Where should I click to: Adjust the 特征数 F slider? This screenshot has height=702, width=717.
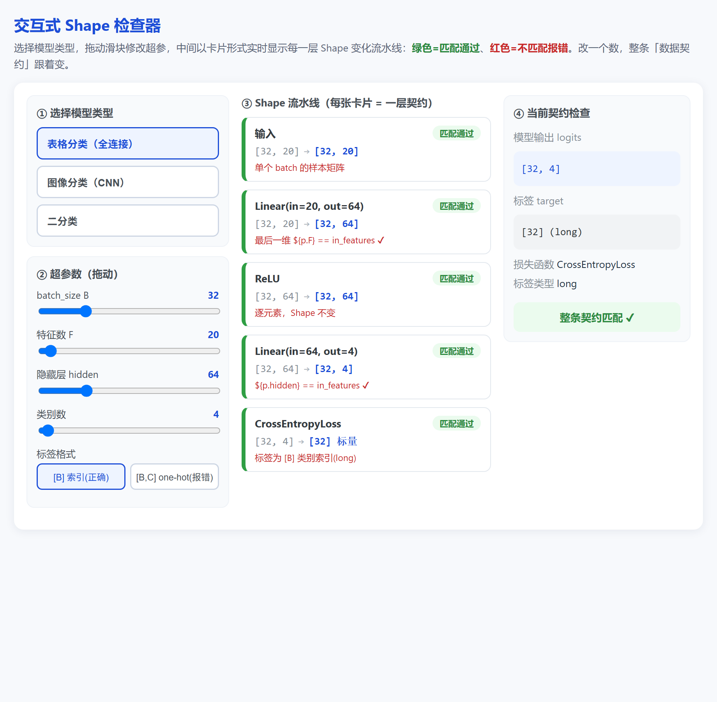click(129, 351)
